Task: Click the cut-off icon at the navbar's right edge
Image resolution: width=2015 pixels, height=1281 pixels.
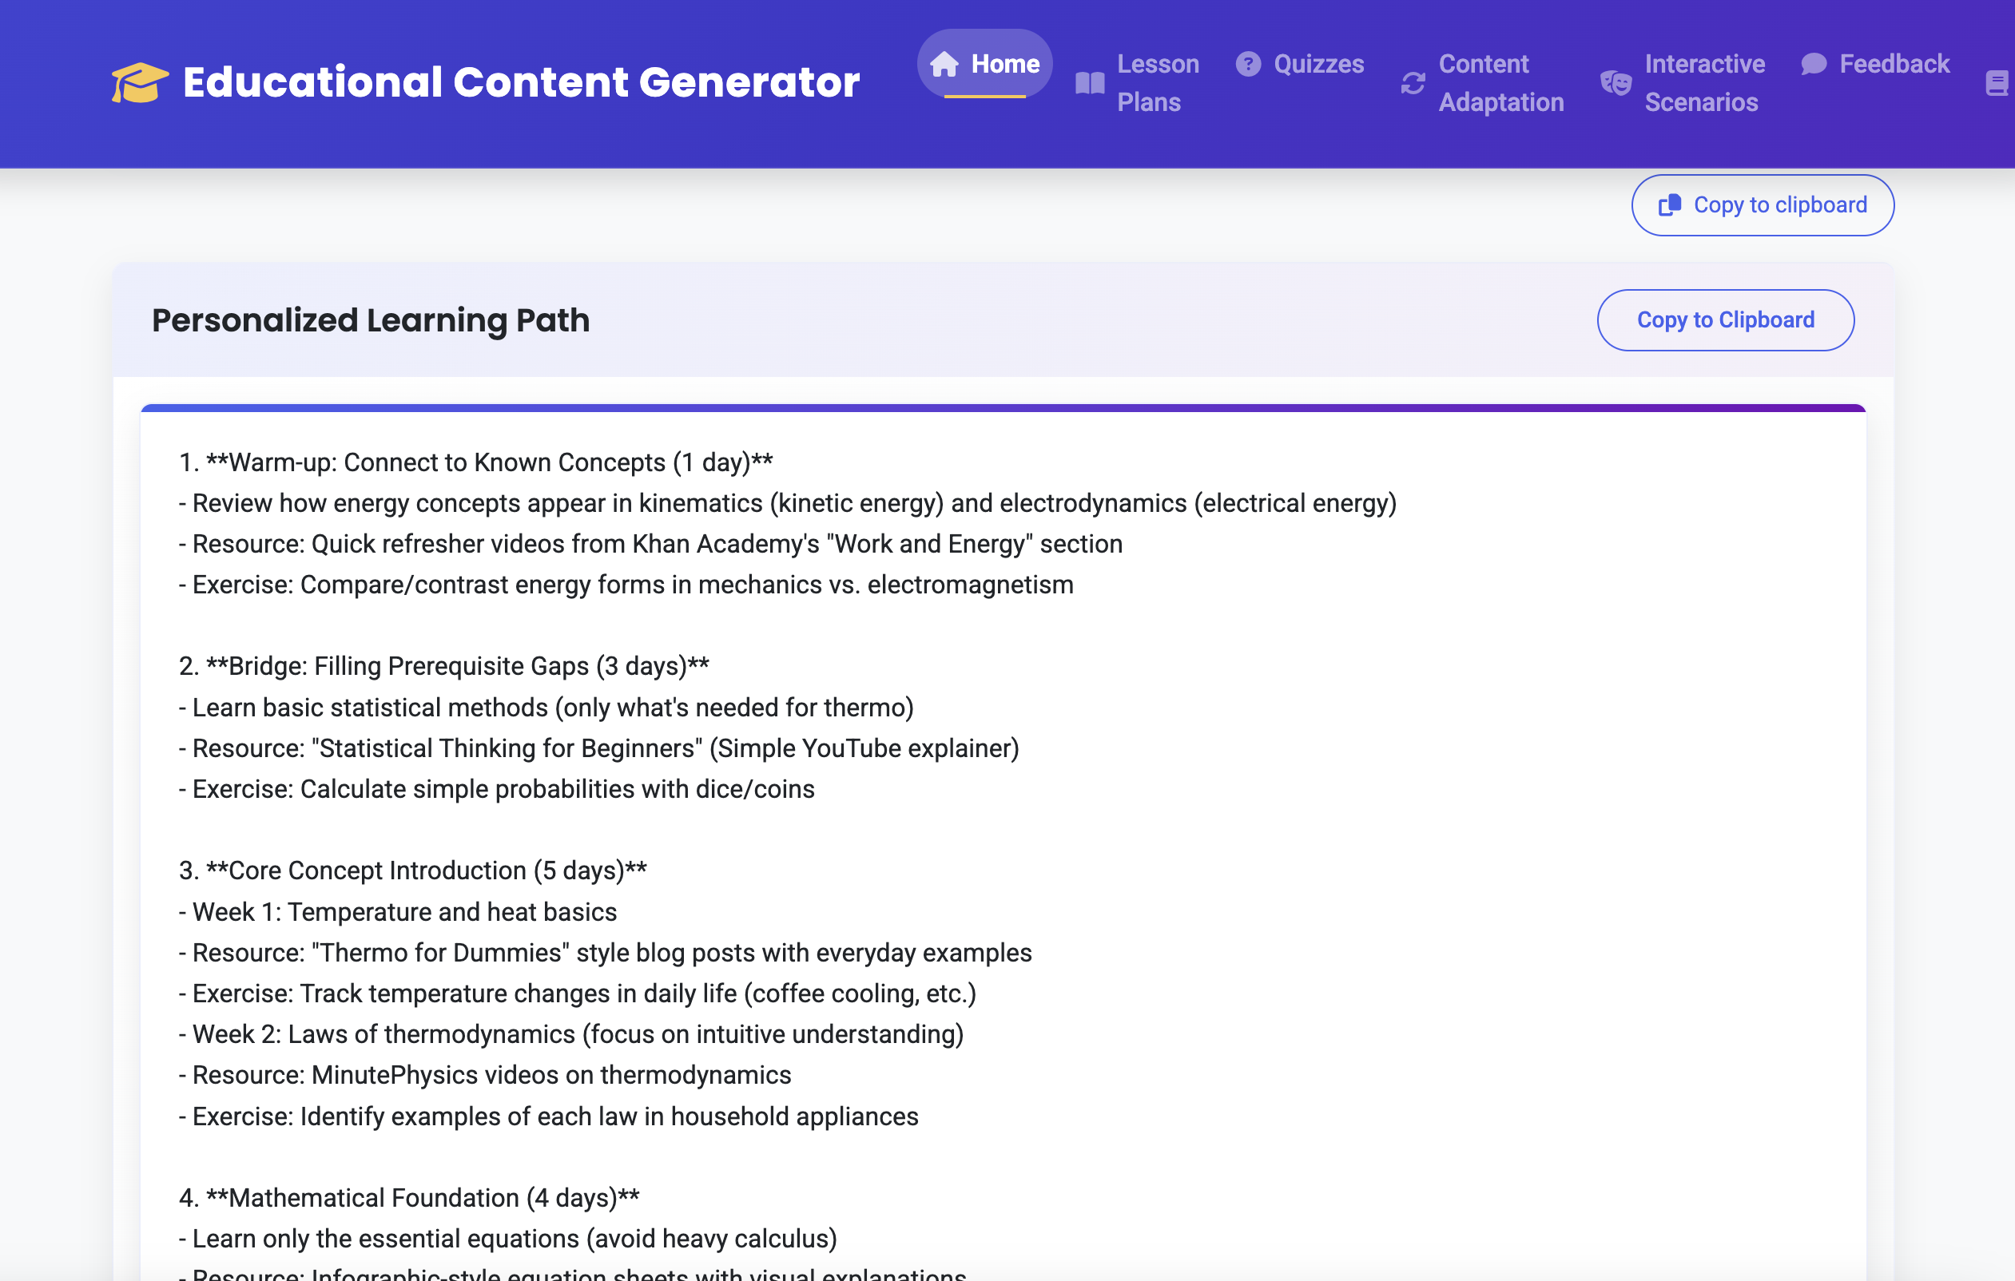Action: pyautogui.click(x=1997, y=83)
